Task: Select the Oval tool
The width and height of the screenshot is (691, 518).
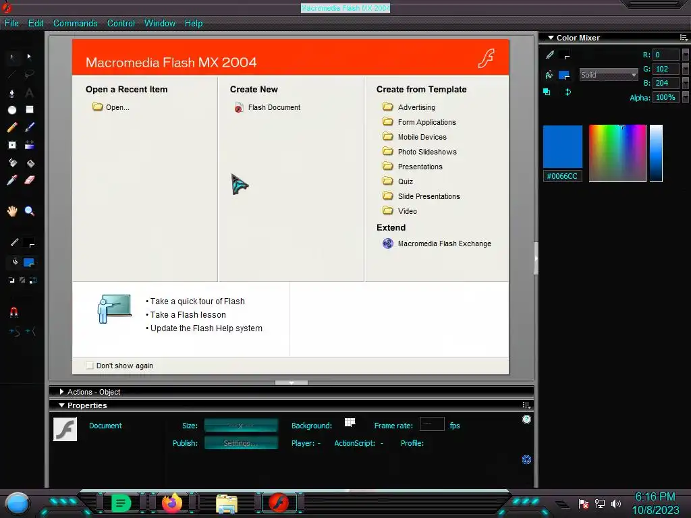Action: pos(12,110)
